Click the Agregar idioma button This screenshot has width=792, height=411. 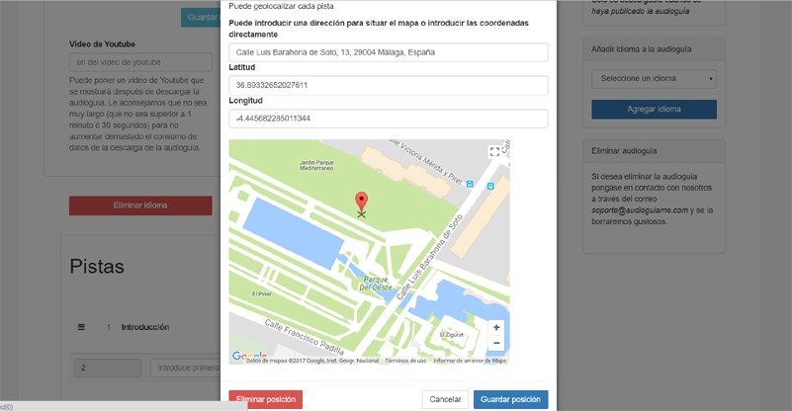[654, 109]
